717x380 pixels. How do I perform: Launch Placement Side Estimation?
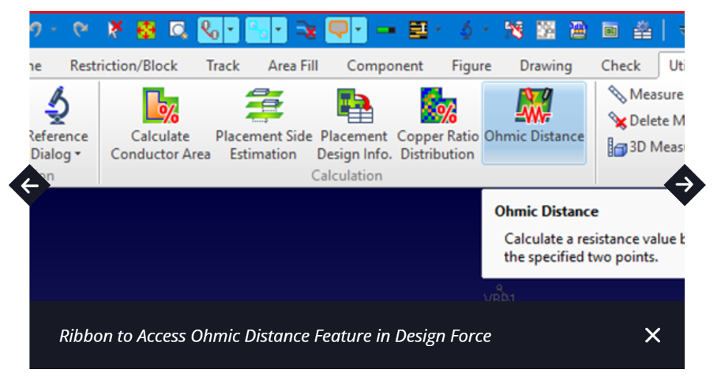[x=263, y=124]
